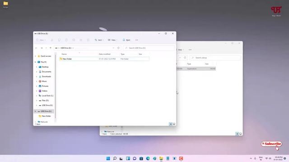This screenshot has height=162, width=289.
Task: Click the Copy icon in the toolbar
Action: tap(59, 40)
